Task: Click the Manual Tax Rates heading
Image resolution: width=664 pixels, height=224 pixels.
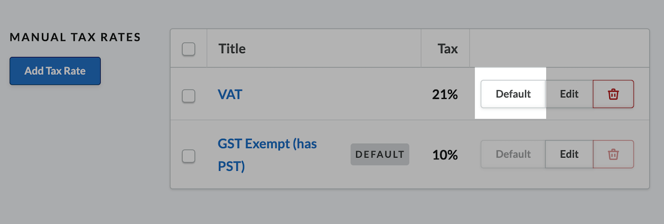Action: 75,38
